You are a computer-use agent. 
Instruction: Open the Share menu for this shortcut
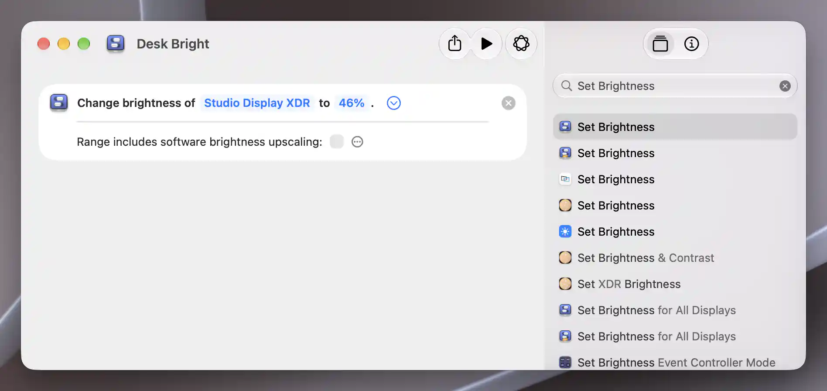point(455,44)
